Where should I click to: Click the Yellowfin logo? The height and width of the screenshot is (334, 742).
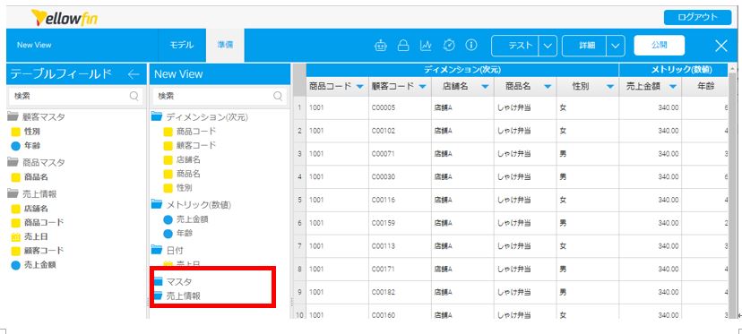[x=65, y=18]
